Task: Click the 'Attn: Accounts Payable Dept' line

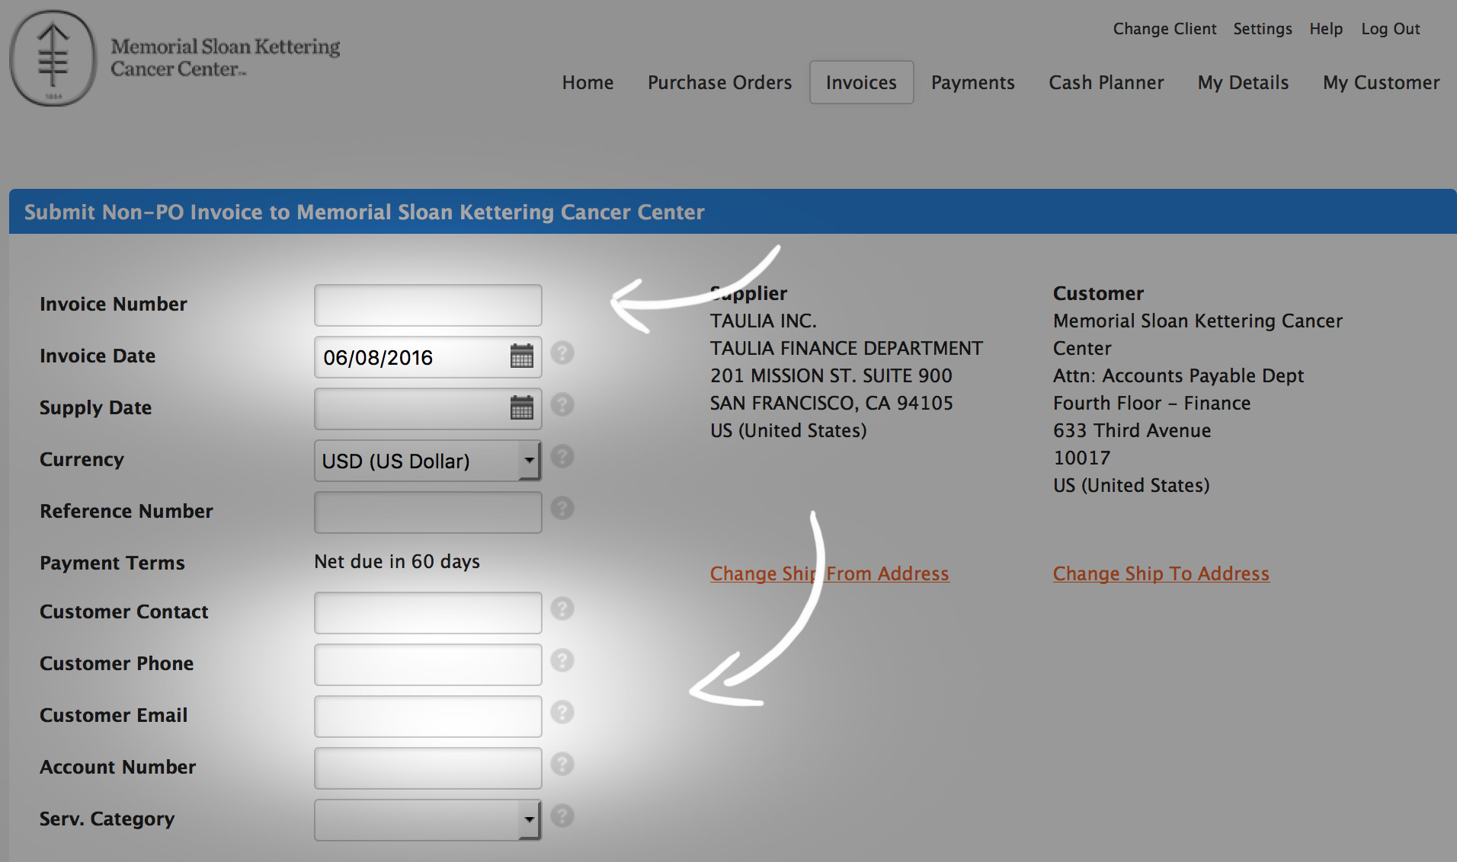Action: 1178,375
